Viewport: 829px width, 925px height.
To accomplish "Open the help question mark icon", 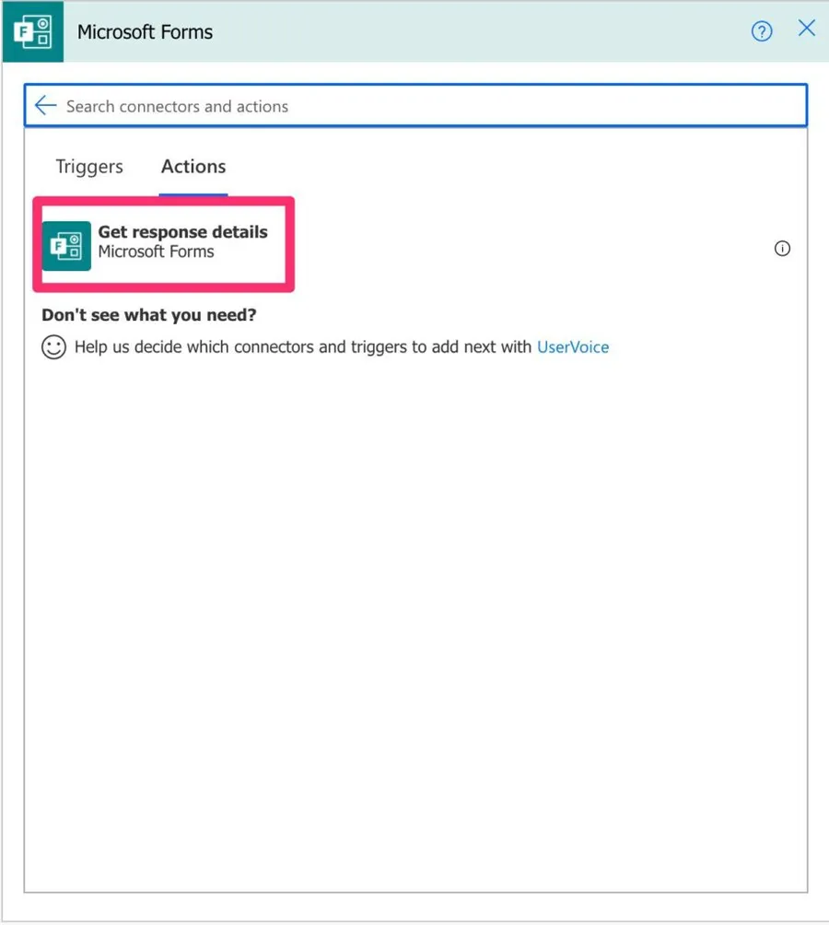I will pyautogui.click(x=761, y=32).
